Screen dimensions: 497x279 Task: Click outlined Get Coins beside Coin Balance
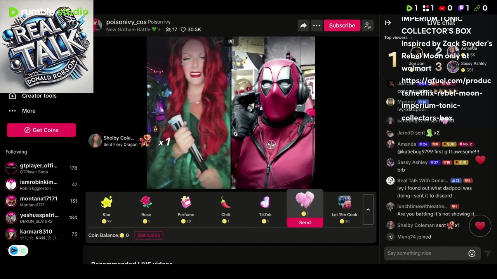tap(149, 235)
